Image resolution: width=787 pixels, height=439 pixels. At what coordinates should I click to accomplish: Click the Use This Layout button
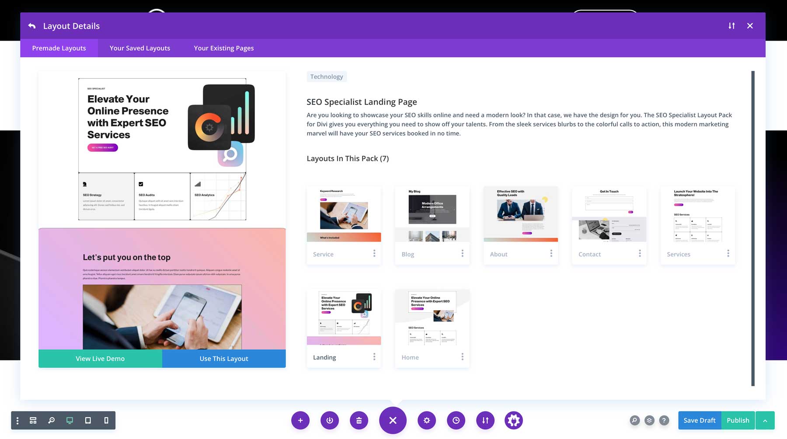(224, 359)
